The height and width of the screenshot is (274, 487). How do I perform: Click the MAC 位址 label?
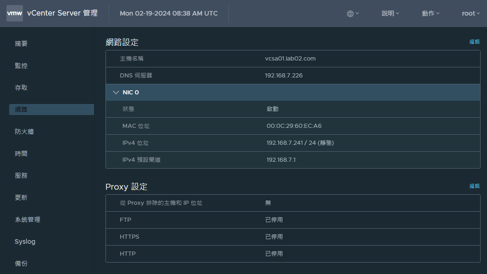[136, 126]
